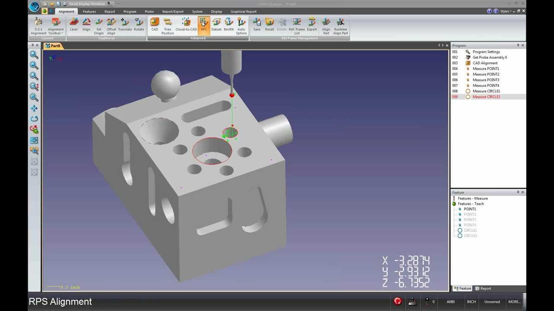Click Features - Measure tree node

pyautogui.click(x=473, y=198)
